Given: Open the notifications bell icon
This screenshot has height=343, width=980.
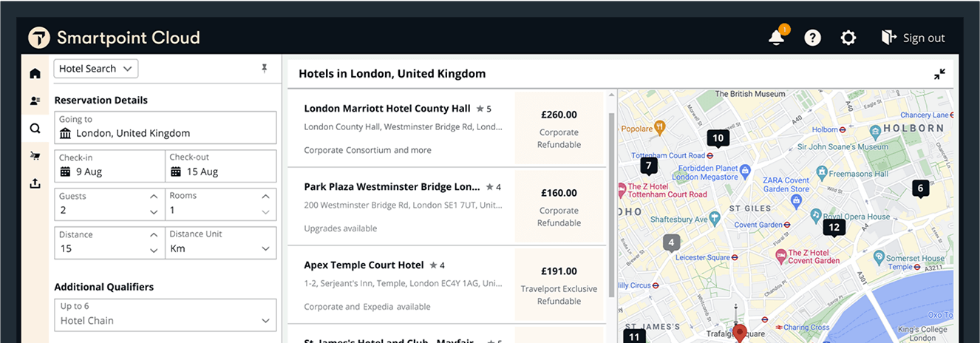Looking at the screenshot, I should coord(776,38).
